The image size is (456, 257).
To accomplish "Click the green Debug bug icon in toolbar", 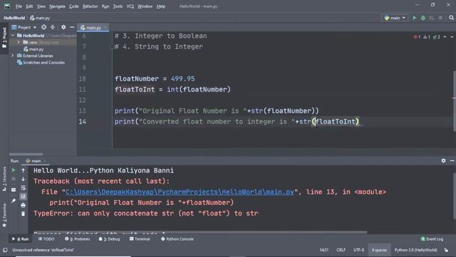I will 423,18.
